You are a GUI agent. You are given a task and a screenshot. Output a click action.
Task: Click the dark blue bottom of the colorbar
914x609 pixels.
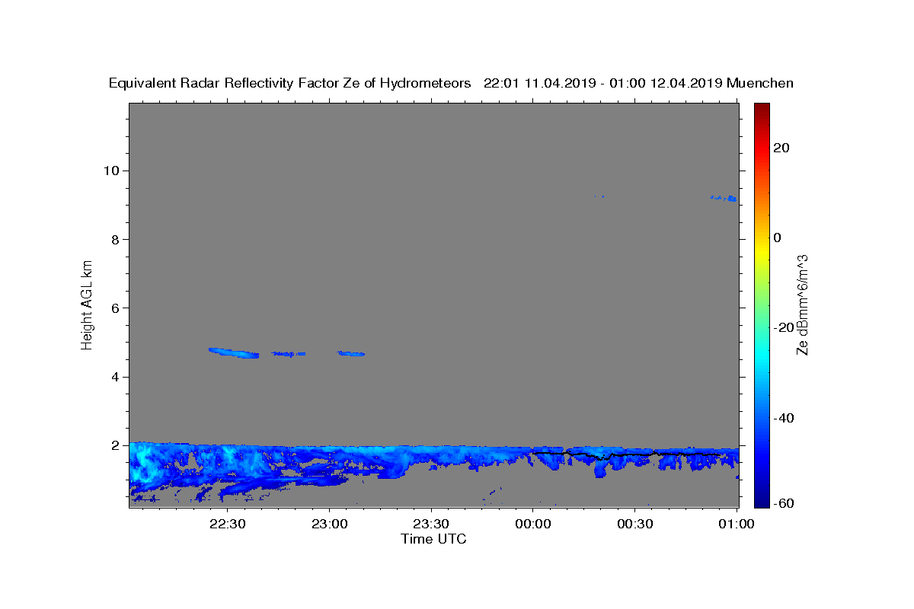(762, 499)
